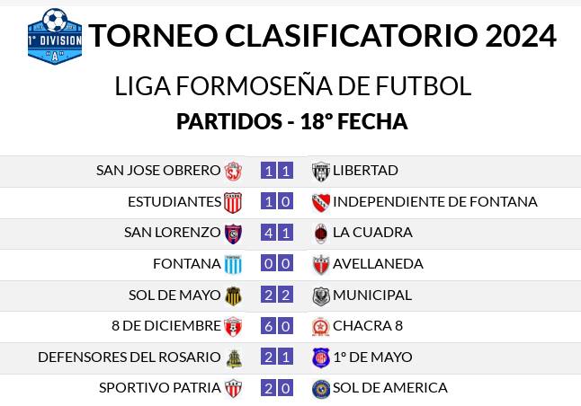The width and height of the screenshot is (581, 406).
Task: Click the San Lorenzo team crest
Action: point(233,234)
